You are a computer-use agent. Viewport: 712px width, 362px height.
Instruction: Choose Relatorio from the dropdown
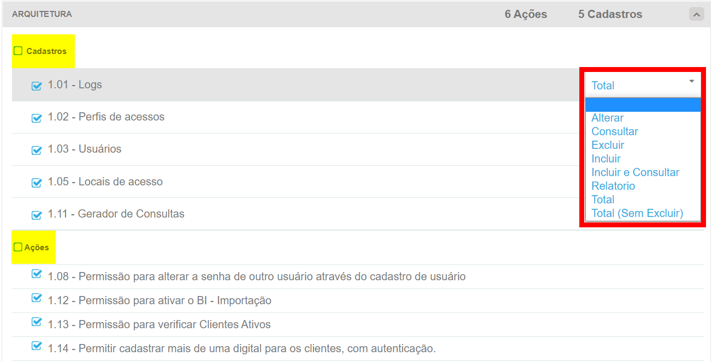click(x=613, y=186)
